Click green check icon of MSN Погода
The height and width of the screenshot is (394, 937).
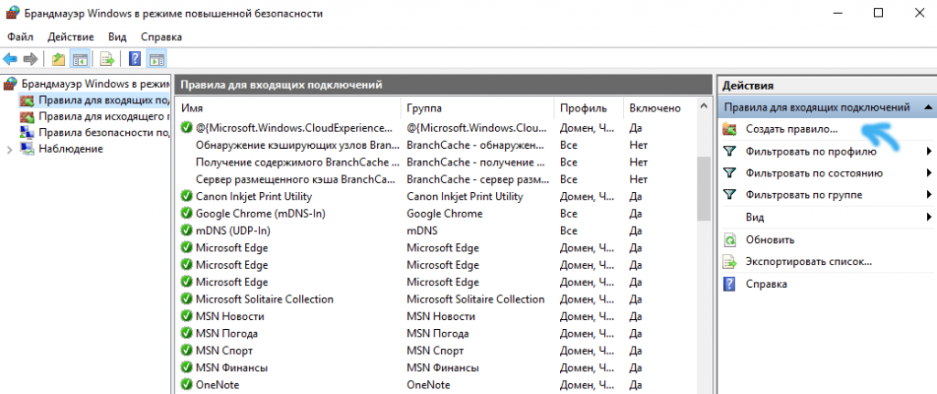[x=187, y=333]
